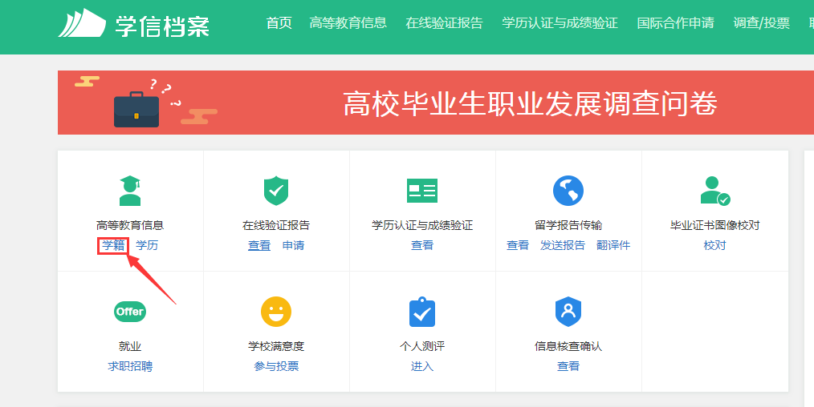Click the green Offer 就业 icon
The image size is (814, 407).
click(129, 312)
